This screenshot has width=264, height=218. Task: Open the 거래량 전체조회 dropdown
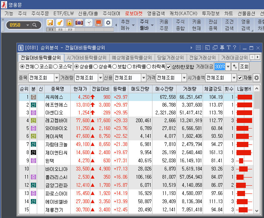pyautogui.click(x=100, y=78)
